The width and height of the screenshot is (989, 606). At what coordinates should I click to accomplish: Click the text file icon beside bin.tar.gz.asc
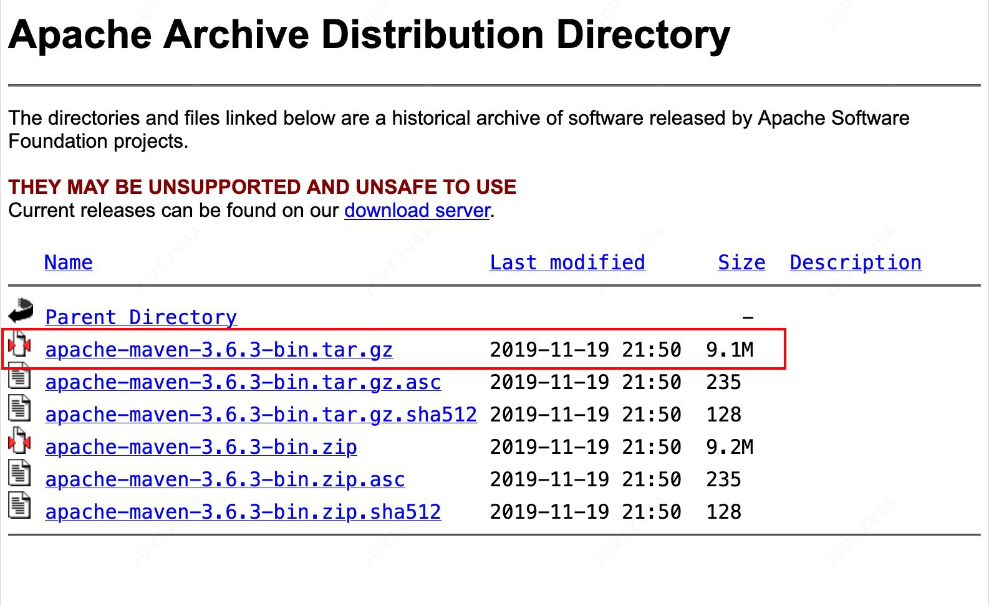19,376
